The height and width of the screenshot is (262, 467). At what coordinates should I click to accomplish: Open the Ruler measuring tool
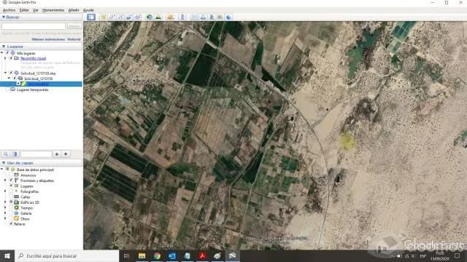[x=182, y=17]
